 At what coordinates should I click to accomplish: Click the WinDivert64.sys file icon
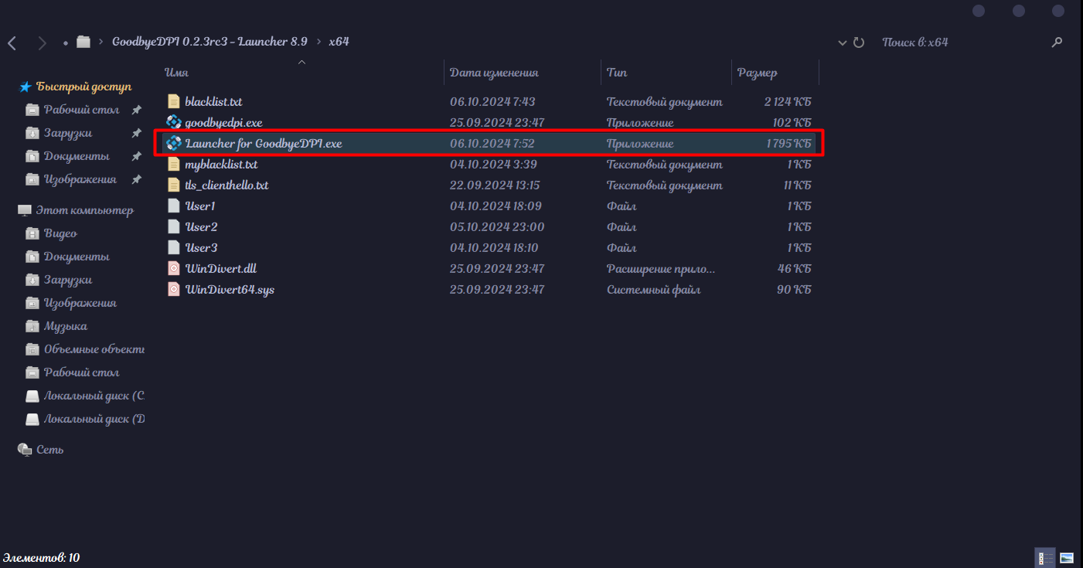(x=174, y=290)
